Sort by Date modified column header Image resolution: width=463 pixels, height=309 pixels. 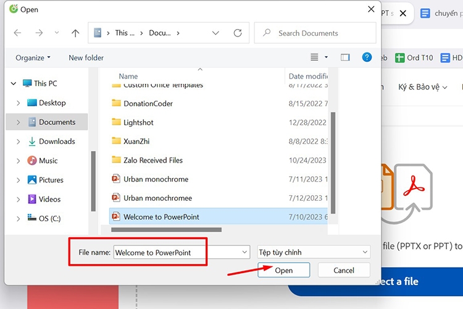tap(308, 76)
